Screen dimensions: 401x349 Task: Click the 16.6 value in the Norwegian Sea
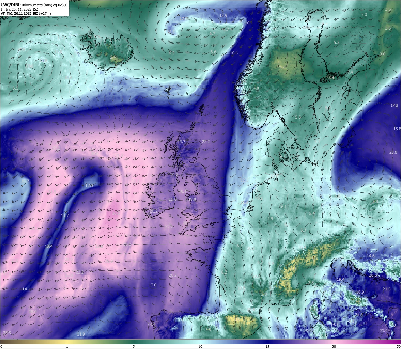234,53
